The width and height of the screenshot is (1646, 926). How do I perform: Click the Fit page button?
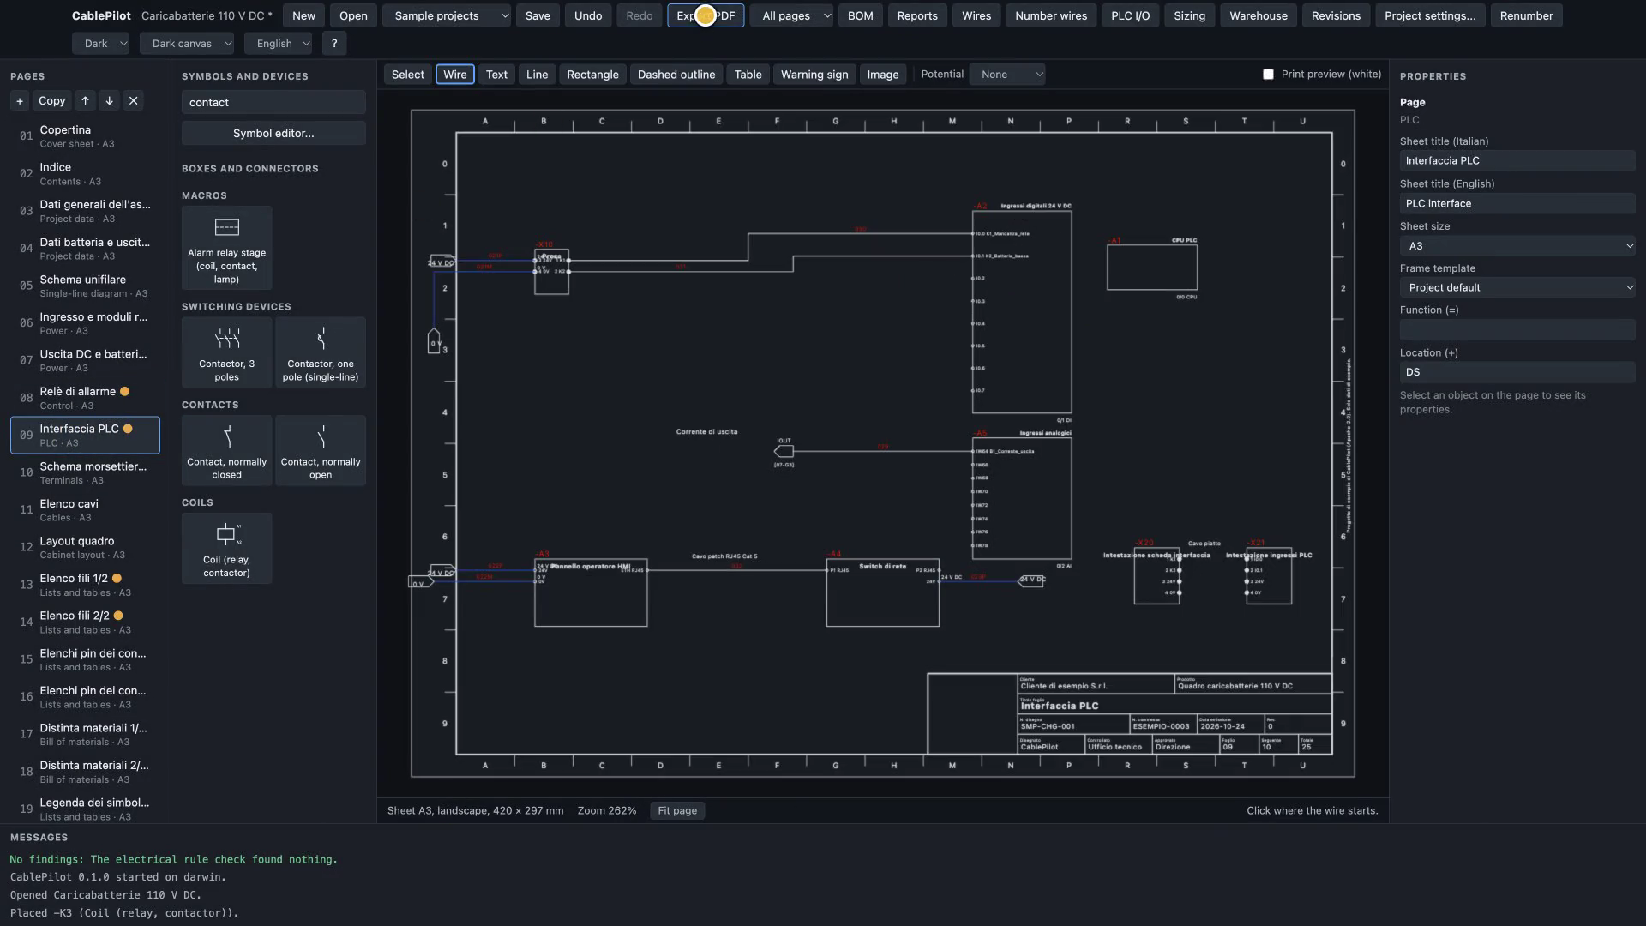(x=677, y=811)
